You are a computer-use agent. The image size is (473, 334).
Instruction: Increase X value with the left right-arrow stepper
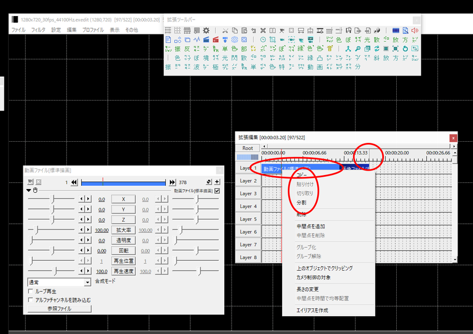pyautogui.click(x=88, y=199)
